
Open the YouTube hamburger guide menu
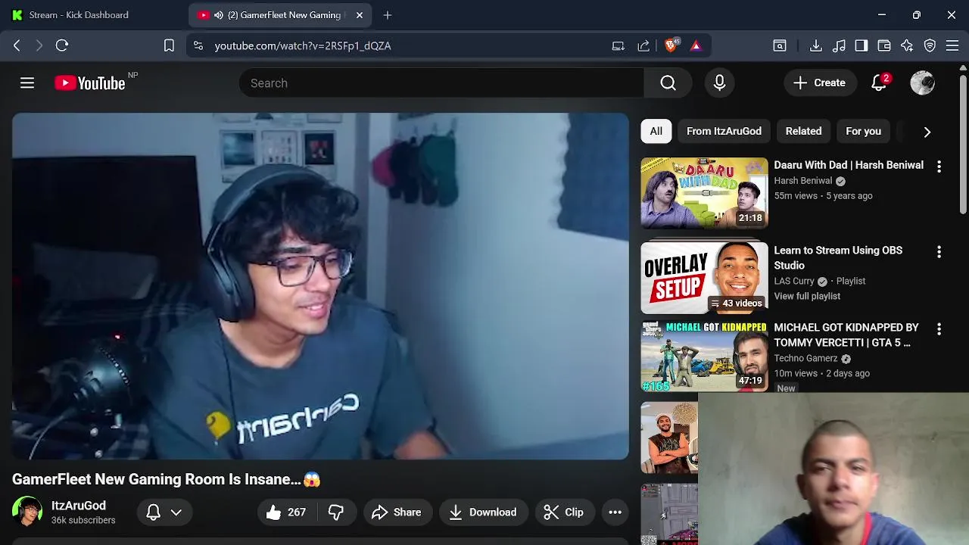27,83
